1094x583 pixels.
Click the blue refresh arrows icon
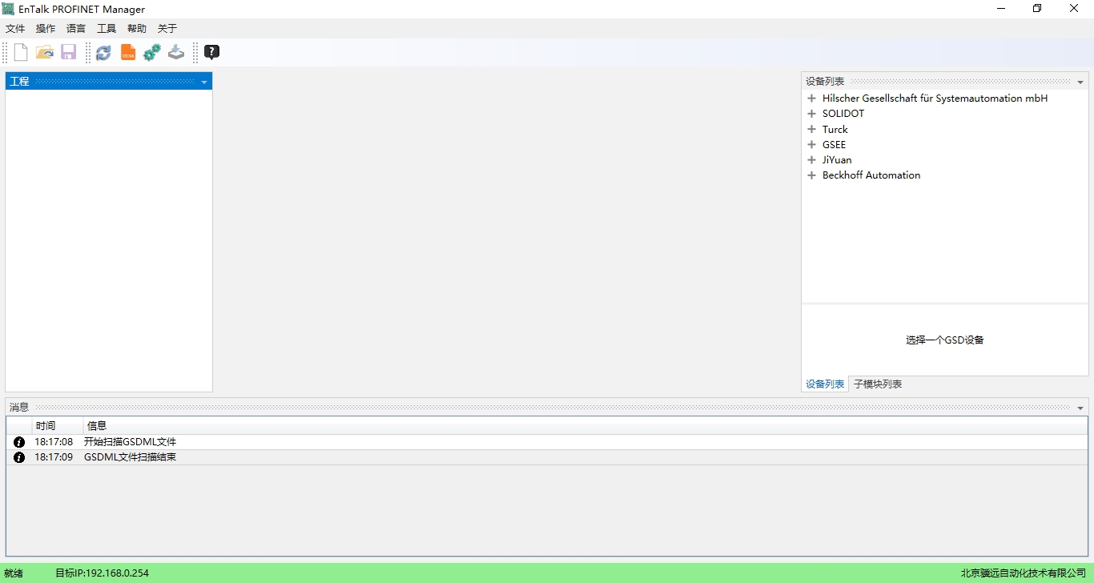[x=103, y=53]
